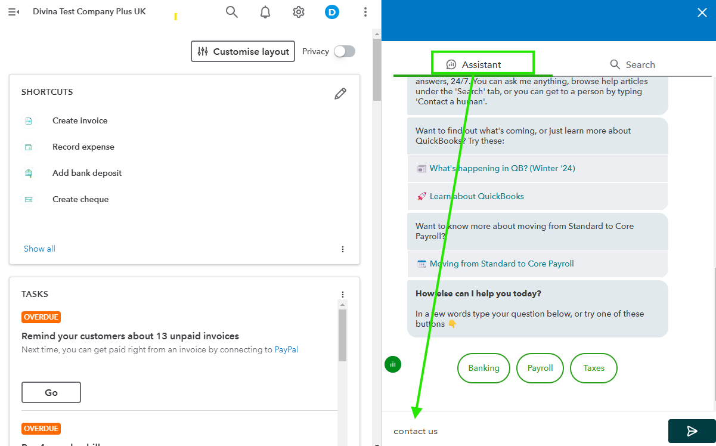
Task: Click the Create invoice shortcut icon
Action: (29, 121)
